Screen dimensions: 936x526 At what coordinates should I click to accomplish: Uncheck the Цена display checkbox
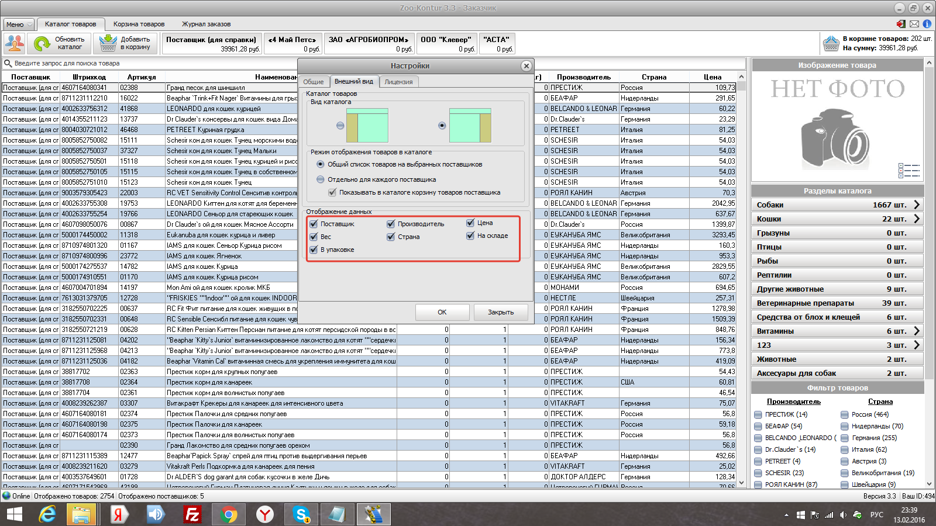click(x=470, y=223)
